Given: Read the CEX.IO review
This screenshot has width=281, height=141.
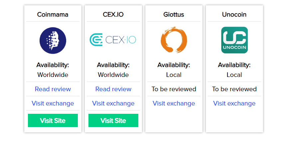Looking at the screenshot, I should tap(113, 89).
